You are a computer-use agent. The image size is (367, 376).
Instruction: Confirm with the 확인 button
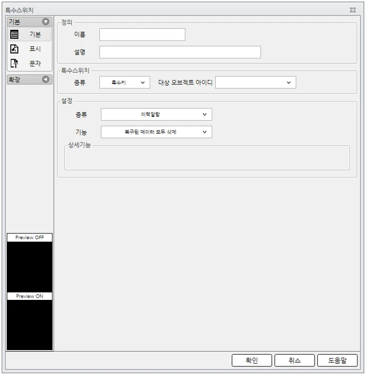tap(252, 361)
